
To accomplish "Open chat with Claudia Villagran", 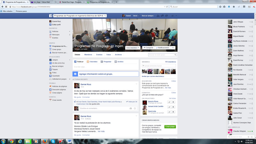I will pos(240,131).
